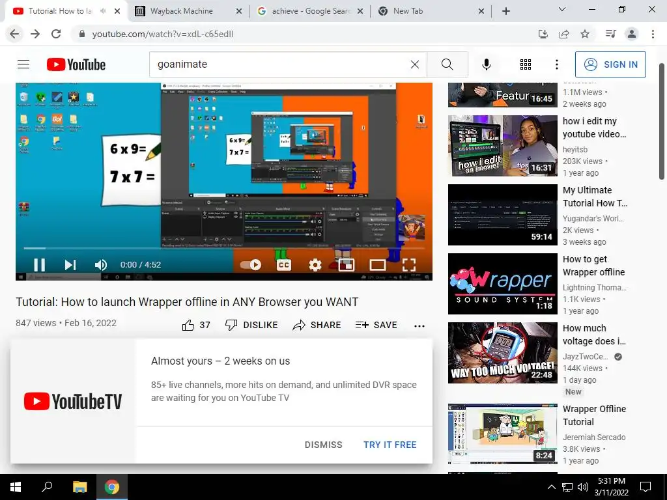This screenshot has width=667, height=500.
Task: Switch to theater mode icon
Action: click(x=377, y=265)
